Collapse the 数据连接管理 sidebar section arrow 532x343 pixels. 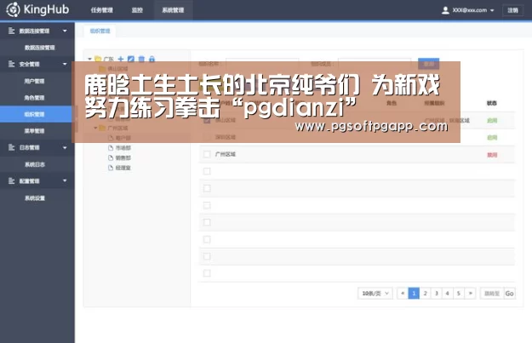click(x=65, y=31)
